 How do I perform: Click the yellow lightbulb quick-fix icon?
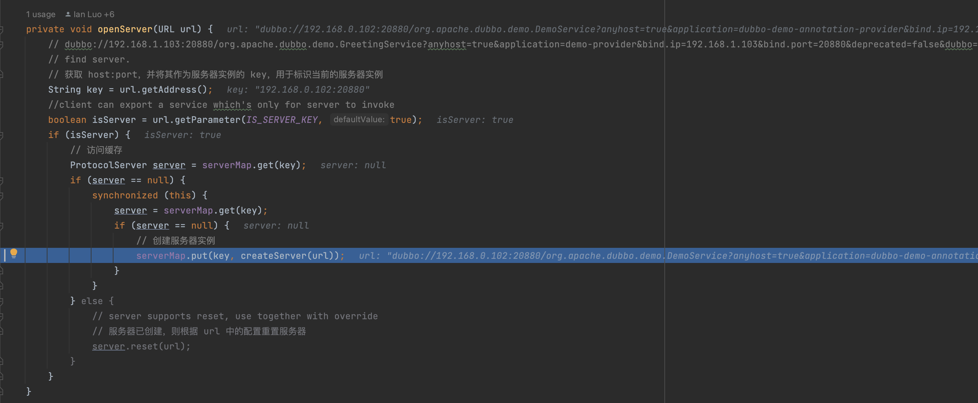pyautogui.click(x=14, y=253)
